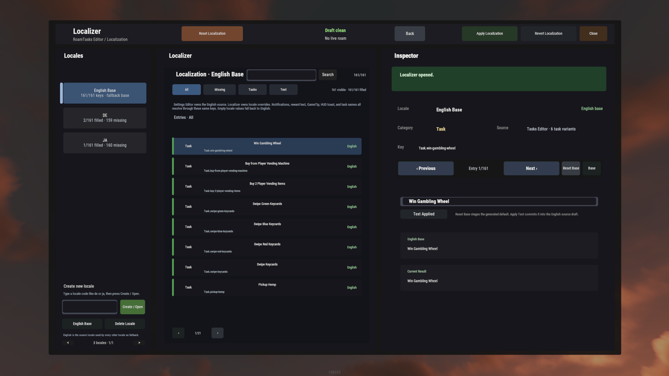Show Text category entries
This screenshot has height=376, width=669.
tap(283, 90)
